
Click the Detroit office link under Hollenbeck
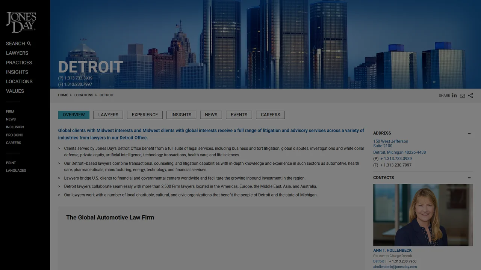point(378,261)
